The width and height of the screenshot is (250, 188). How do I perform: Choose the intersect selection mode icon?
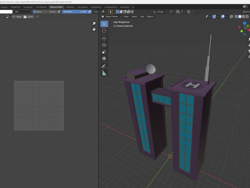click(x=132, y=11)
